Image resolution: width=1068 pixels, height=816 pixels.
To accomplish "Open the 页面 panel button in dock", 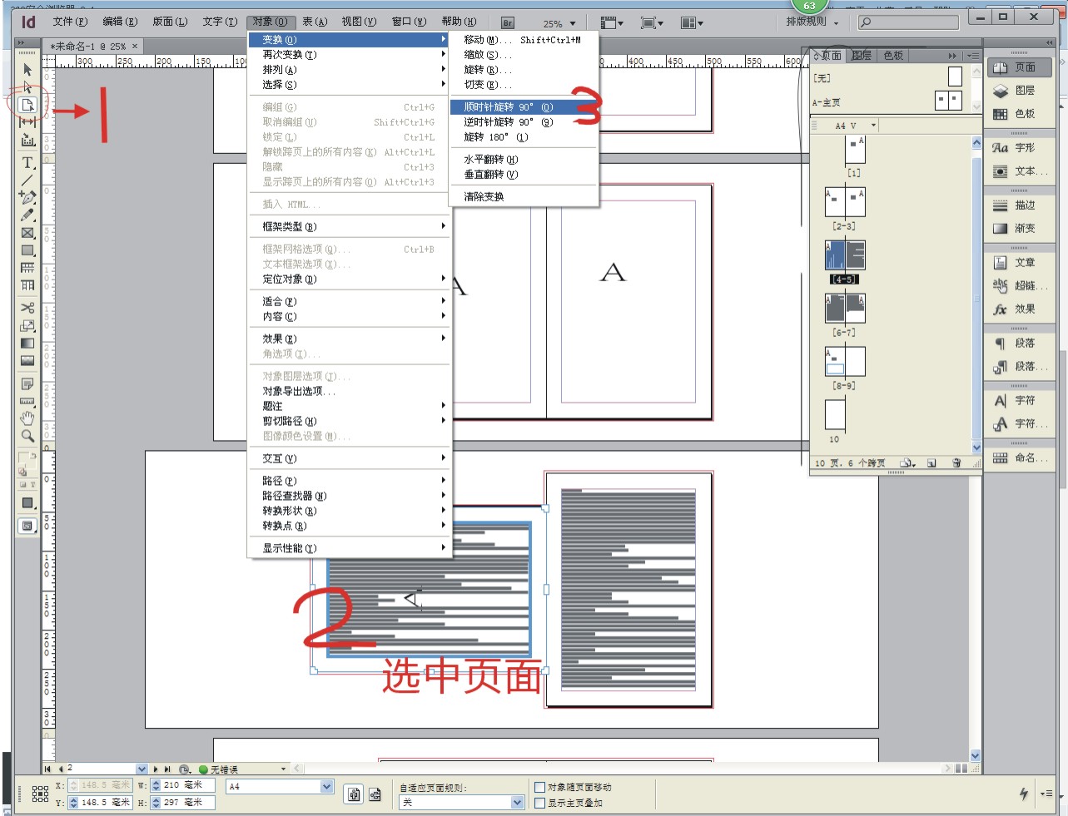I will [x=1021, y=67].
